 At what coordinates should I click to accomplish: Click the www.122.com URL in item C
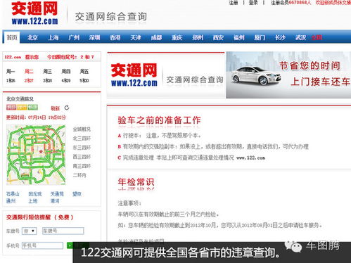[x=250, y=158]
